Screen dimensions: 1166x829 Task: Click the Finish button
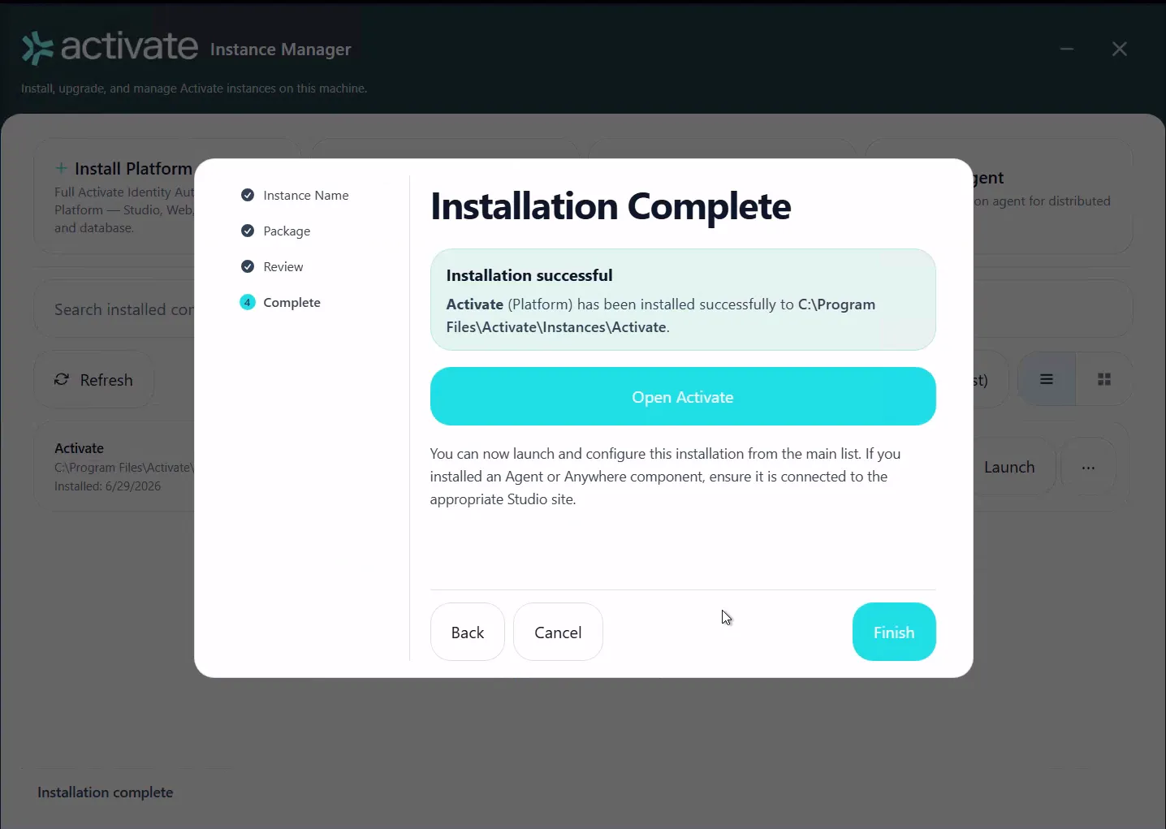(x=894, y=632)
